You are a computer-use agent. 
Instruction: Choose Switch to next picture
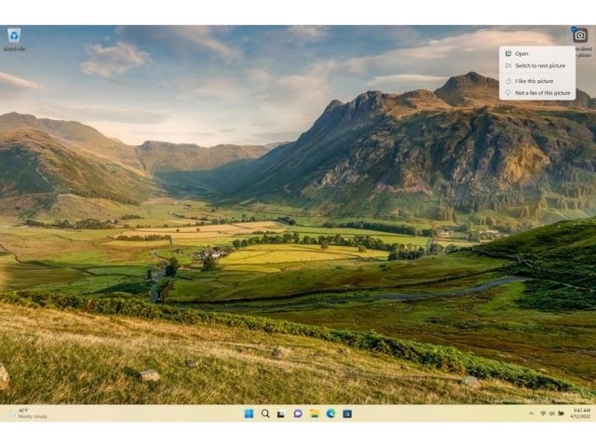(x=539, y=66)
